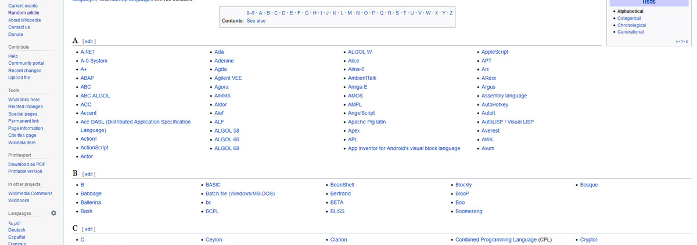Open the language settings gear icon
Image resolution: width=697 pixels, height=245 pixels.
tap(53, 213)
